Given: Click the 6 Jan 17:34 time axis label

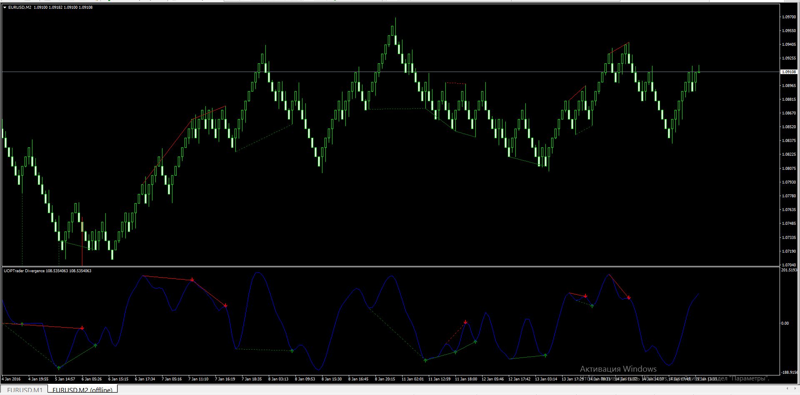Looking at the screenshot, I should tap(145, 379).
